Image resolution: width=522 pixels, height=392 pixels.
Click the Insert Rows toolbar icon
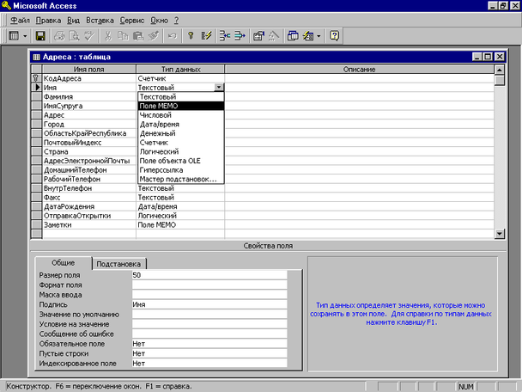pos(223,36)
